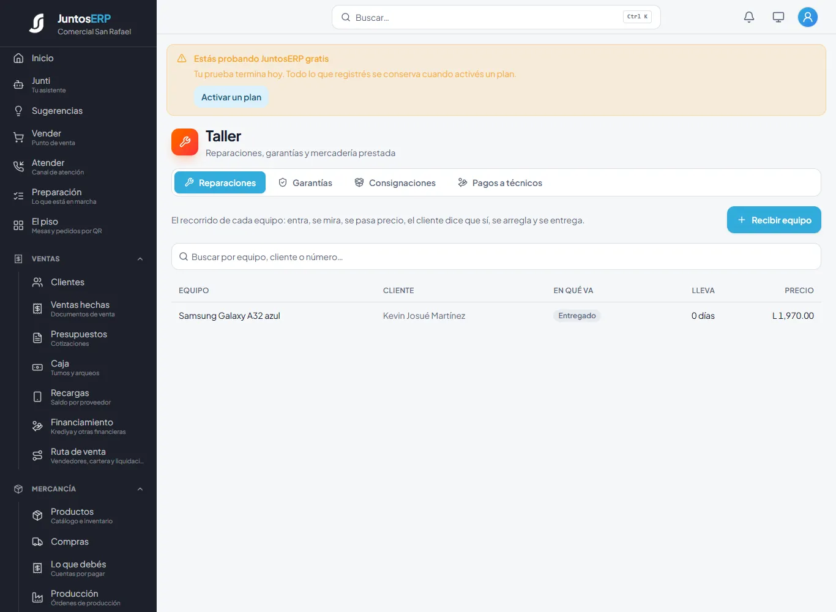Open Vender shopping cart icon
This screenshot has width=836, height=612.
(x=18, y=138)
